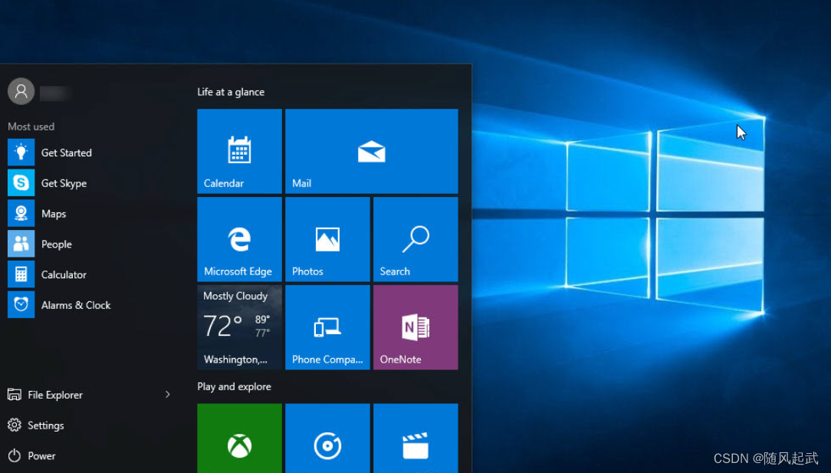
Task: Open the People app icon
Action: pyautogui.click(x=21, y=244)
